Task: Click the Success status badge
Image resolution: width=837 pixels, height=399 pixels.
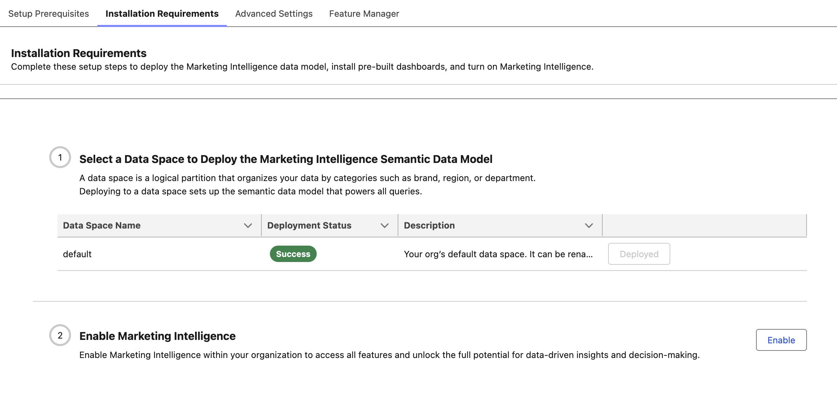Action: (x=293, y=254)
